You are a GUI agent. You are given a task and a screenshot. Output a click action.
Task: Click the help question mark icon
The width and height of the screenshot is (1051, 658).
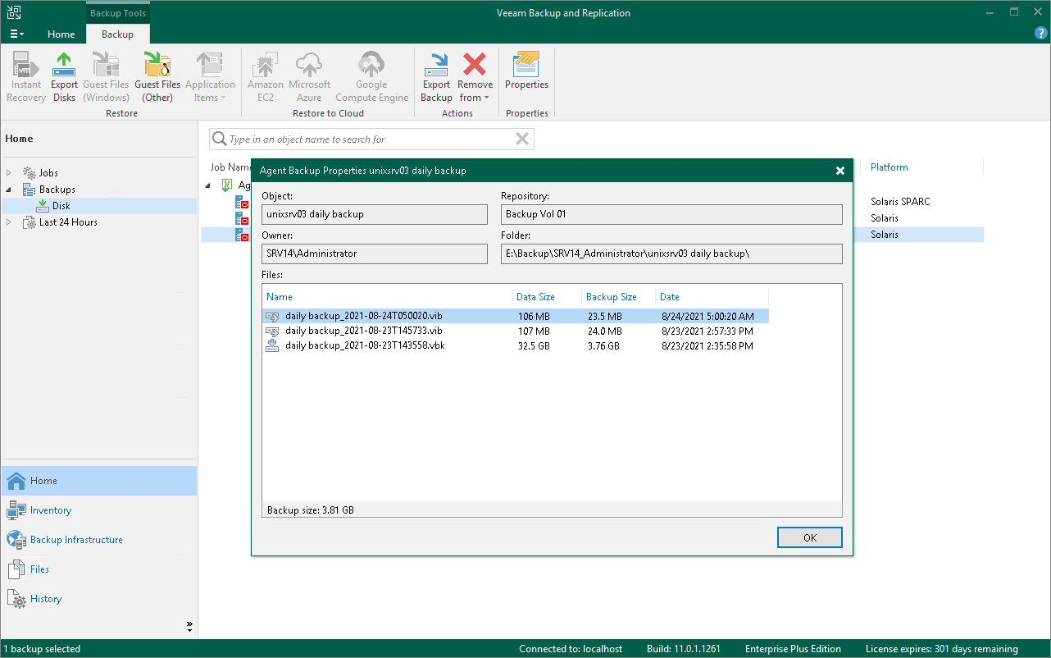click(1041, 34)
